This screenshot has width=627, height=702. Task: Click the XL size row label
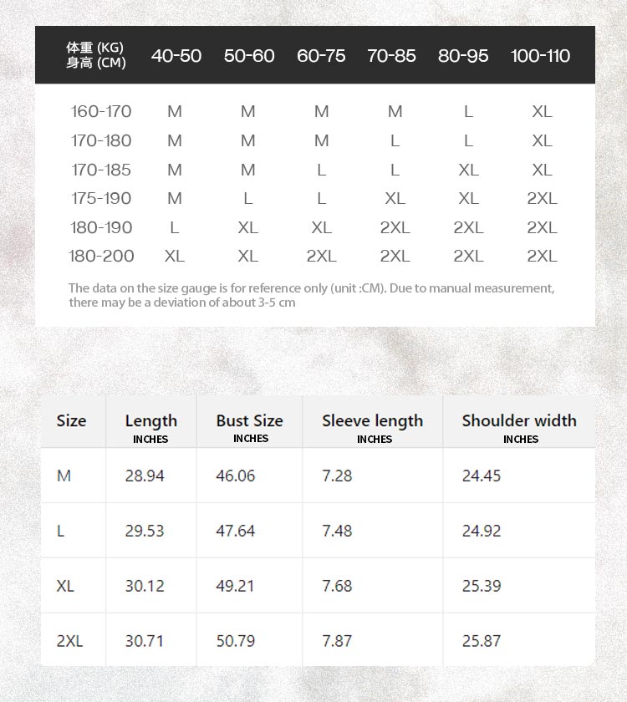[65, 586]
